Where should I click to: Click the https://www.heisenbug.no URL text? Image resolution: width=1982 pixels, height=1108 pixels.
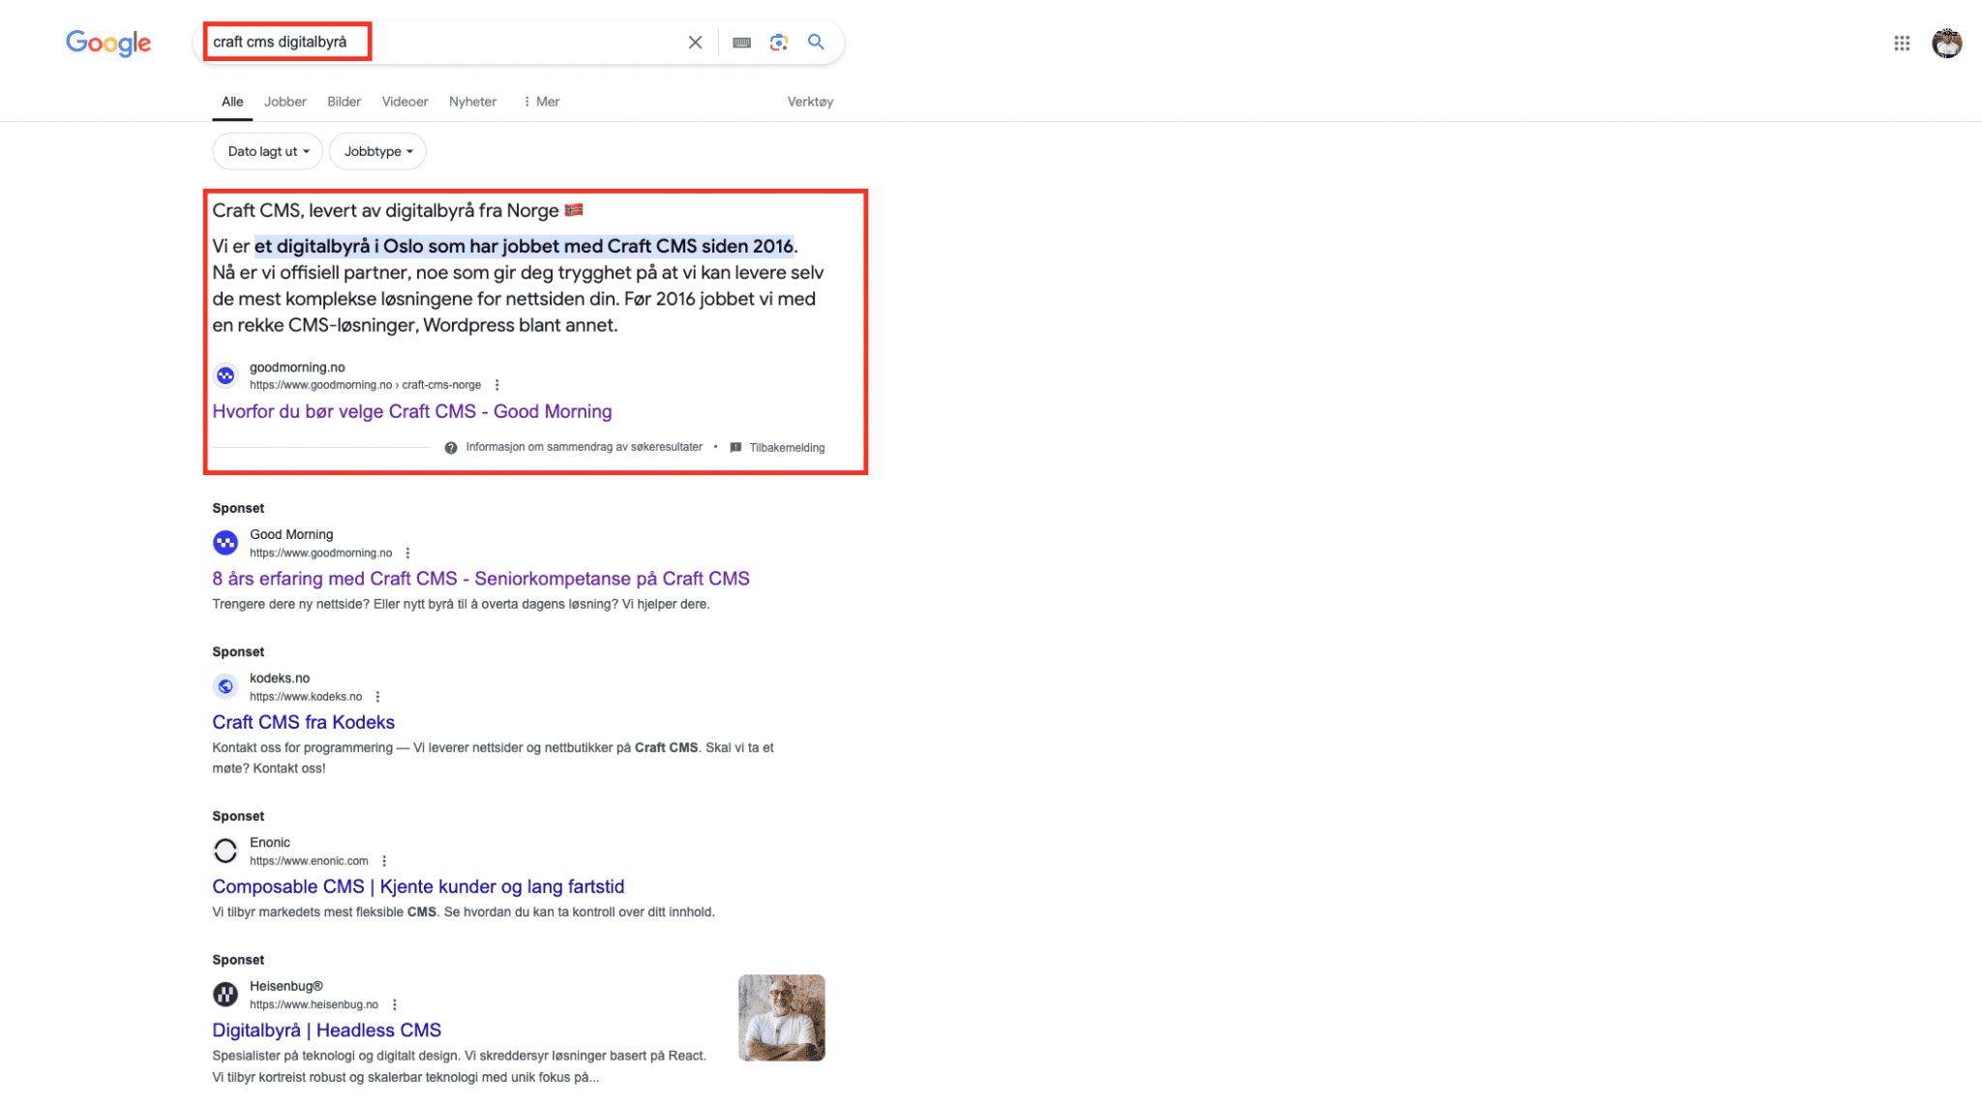click(314, 1005)
